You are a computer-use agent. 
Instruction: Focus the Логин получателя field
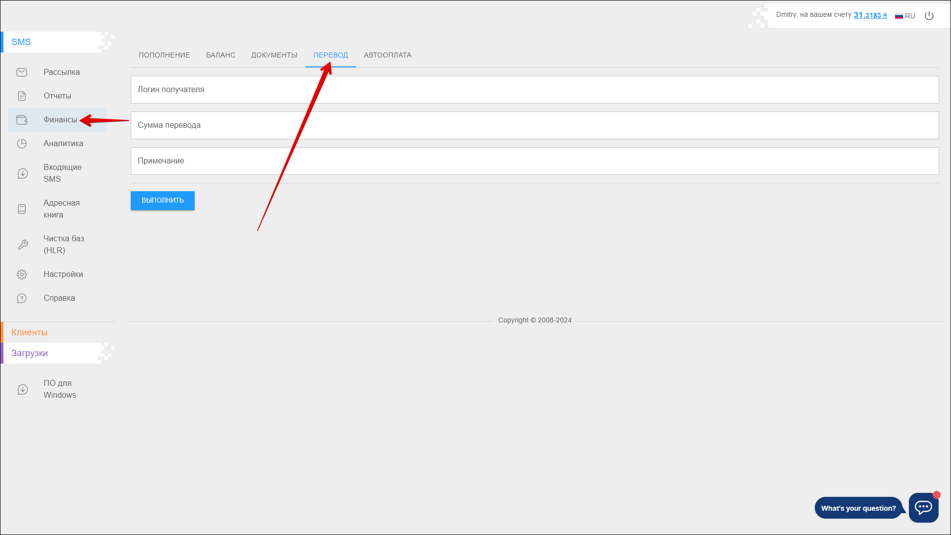(x=534, y=90)
